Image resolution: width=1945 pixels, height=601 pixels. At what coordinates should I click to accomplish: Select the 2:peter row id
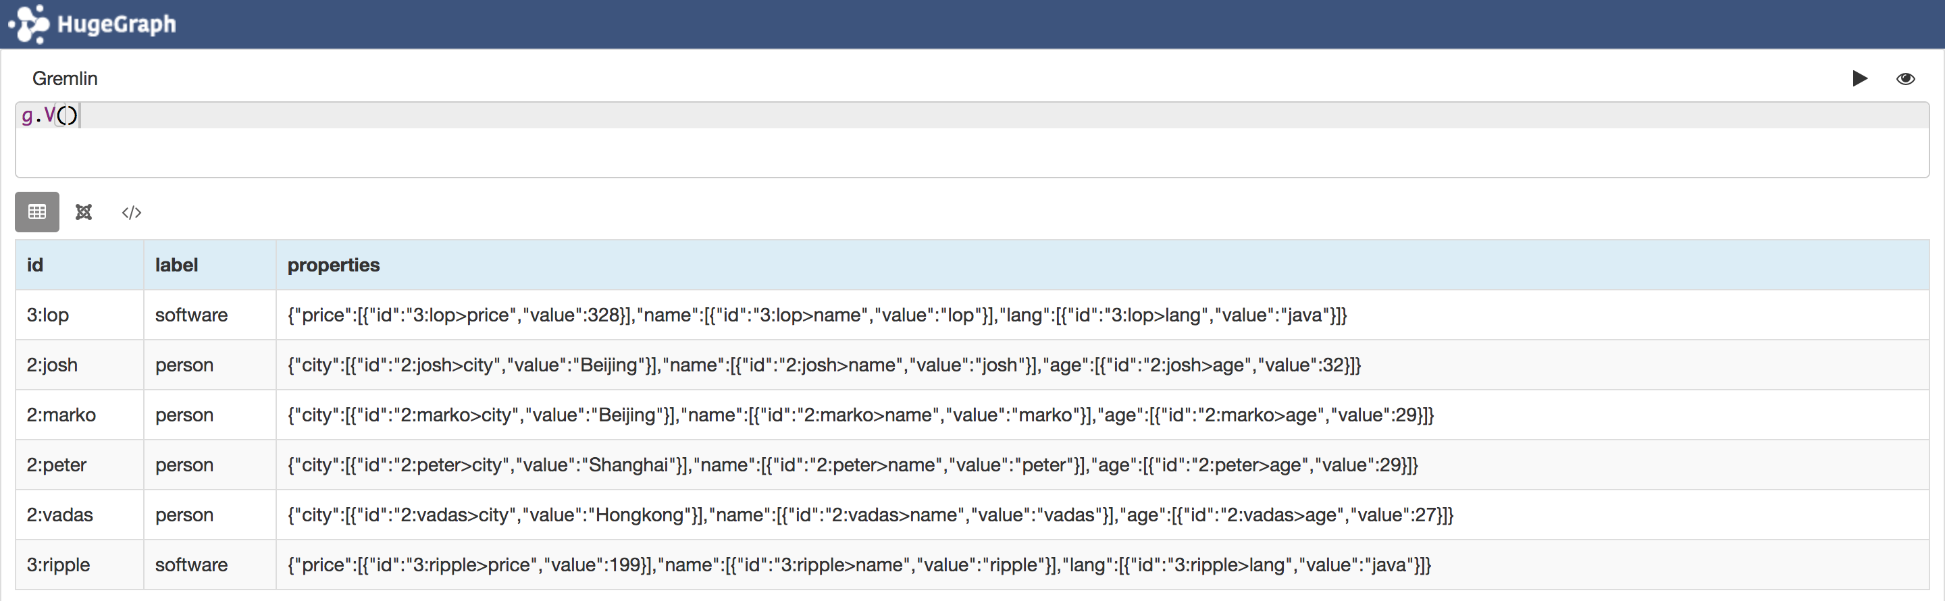[x=57, y=465]
